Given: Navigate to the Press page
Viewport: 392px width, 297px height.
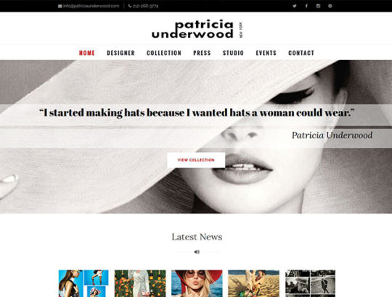Looking at the screenshot, I should click(x=202, y=53).
